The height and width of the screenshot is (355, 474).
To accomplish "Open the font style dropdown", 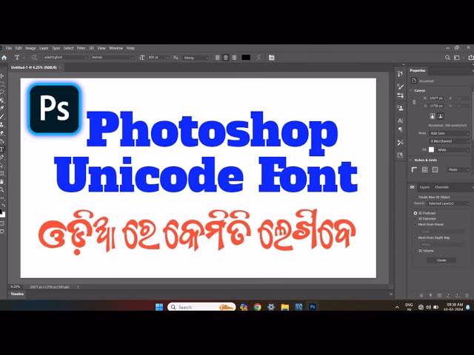I will pos(113,58).
